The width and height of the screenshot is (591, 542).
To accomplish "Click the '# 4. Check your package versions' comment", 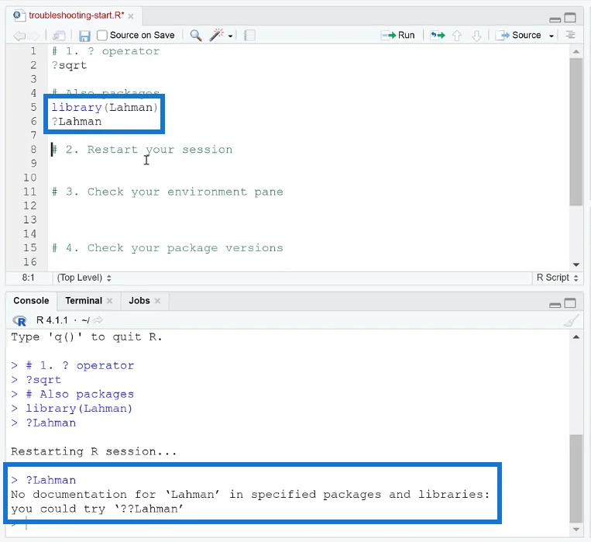I will (x=167, y=248).
